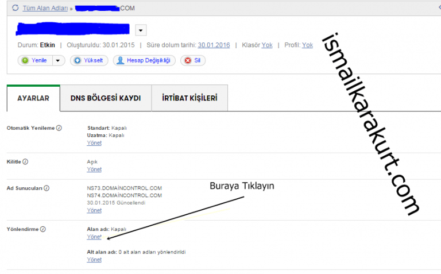Show the info tooltip icon for Ad Sunucuları

[x=47, y=188]
